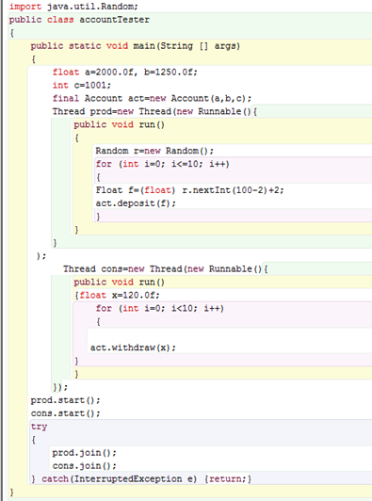Click the act.withdraw(x) call
Screen dimensions: 372x501
coord(134,347)
